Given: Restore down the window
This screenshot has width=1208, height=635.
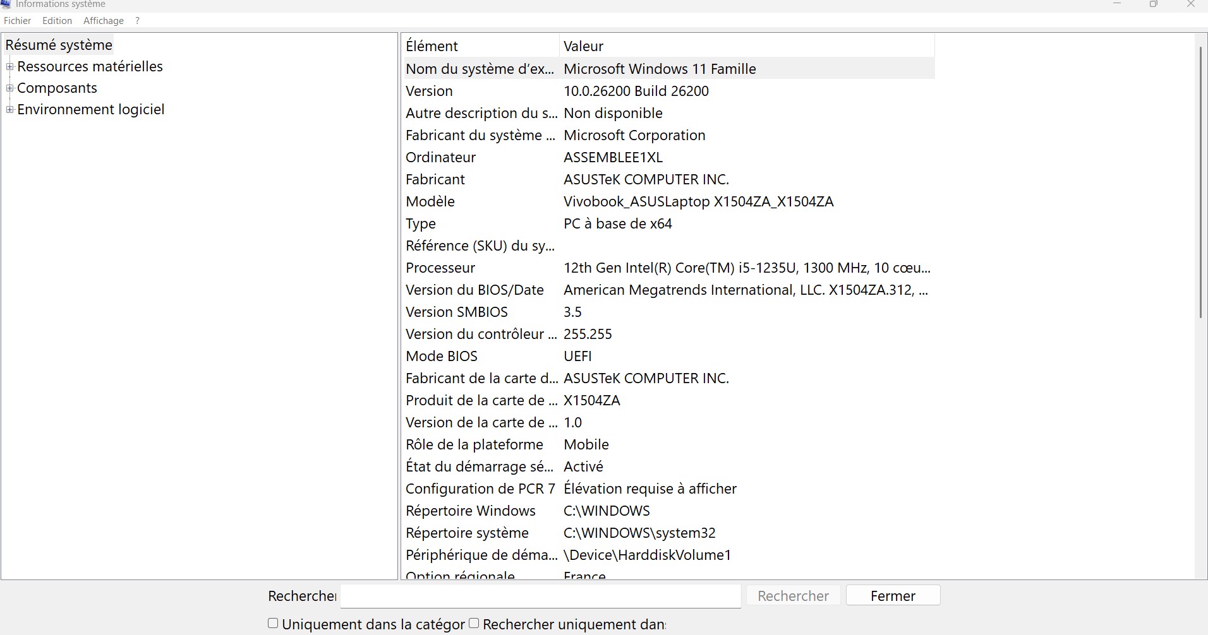Looking at the screenshot, I should coord(1154,4).
